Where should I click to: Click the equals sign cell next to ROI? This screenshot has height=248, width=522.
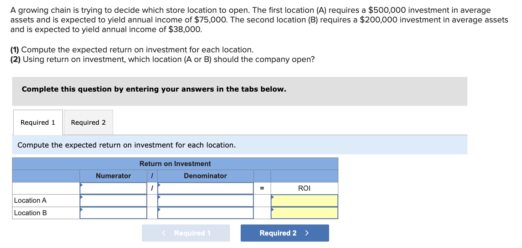click(x=262, y=188)
